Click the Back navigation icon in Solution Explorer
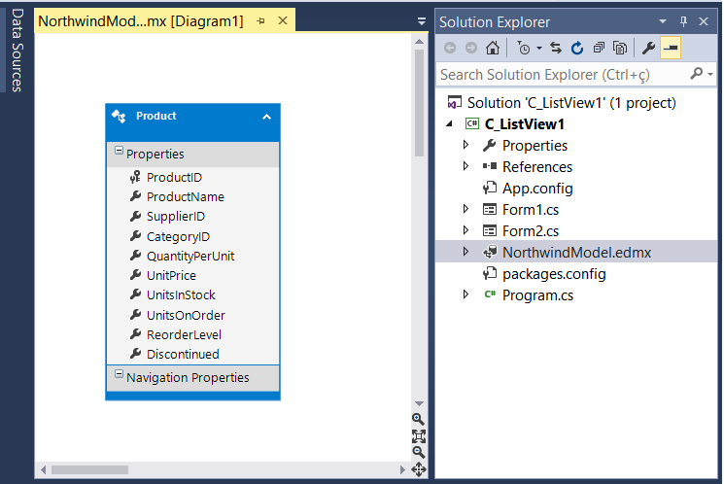The image size is (724, 484). [450, 48]
